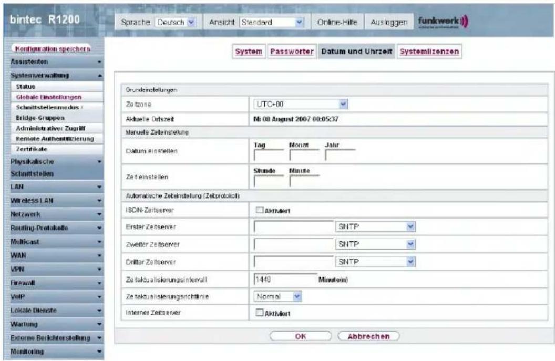The image size is (555, 361).
Task: Collapse the Systemverwaltung menu section
Action: (x=56, y=75)
